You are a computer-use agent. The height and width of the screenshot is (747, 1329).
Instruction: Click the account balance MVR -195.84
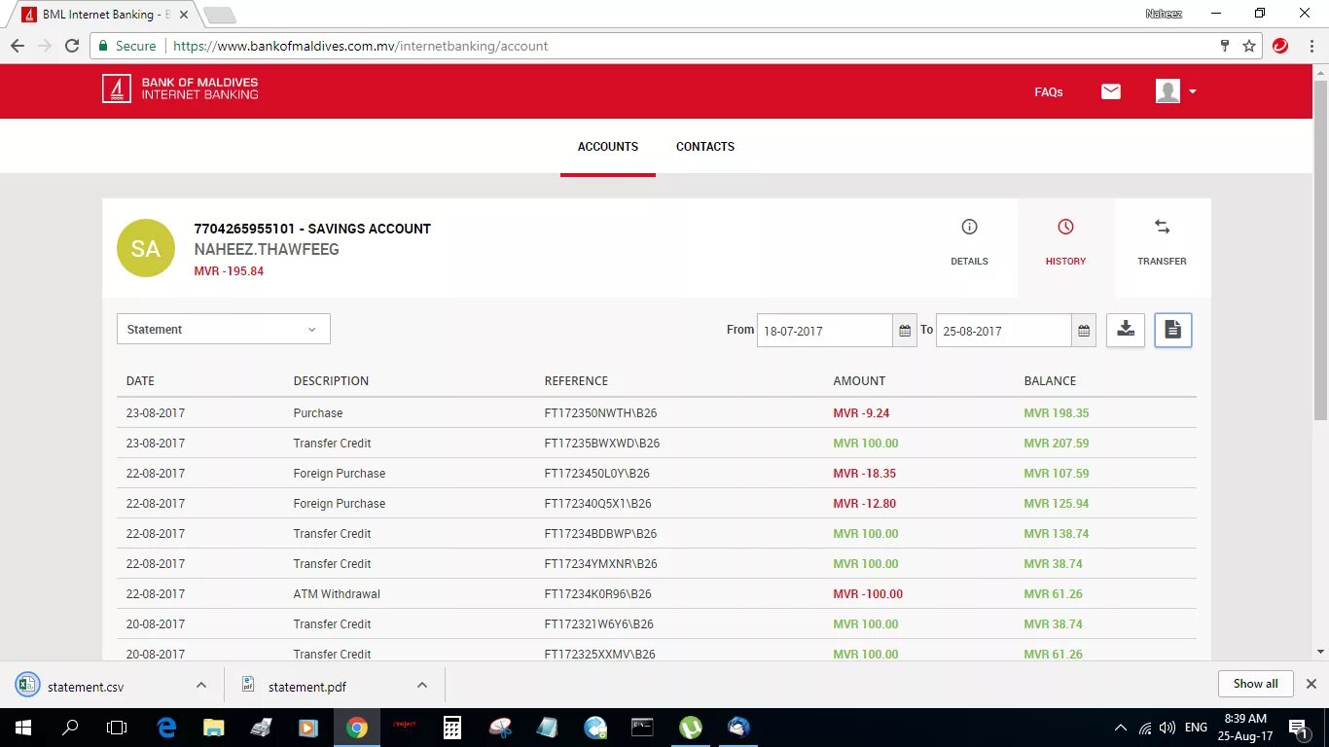tap(229, 271)
